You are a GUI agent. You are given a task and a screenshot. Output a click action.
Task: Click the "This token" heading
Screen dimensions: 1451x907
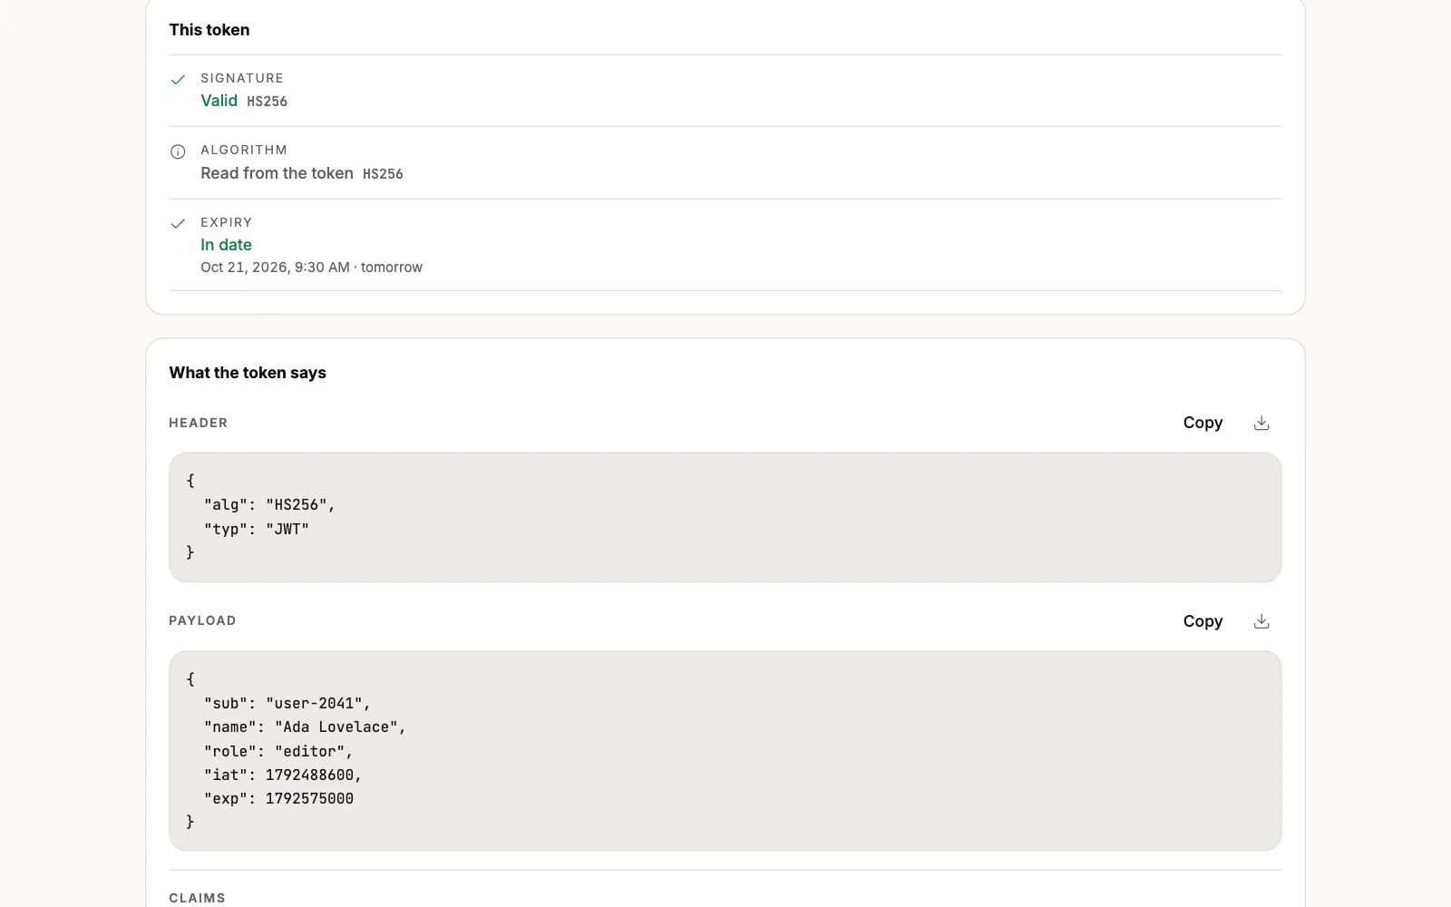[x=209, y=30]
